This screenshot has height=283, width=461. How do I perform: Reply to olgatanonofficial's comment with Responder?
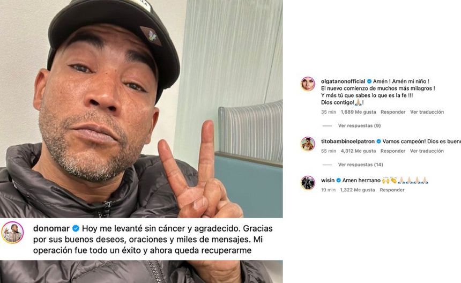pos(393,112)
